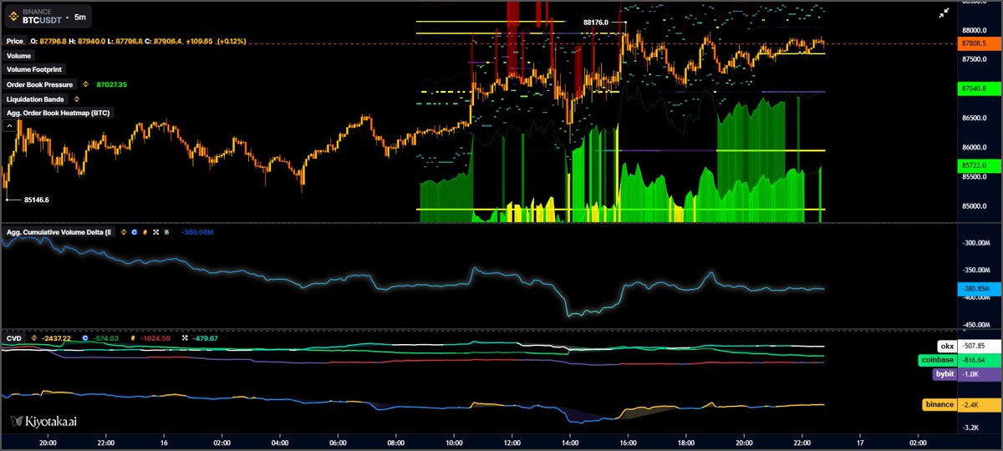The width and height of the screenshot is (1003, 451).
Task: Click the 16 date label on time axis
Action: pyautogui.click(x=164, y=442)
